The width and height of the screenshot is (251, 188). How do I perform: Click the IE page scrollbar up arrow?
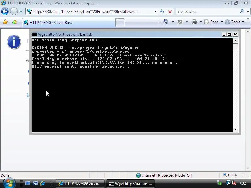(248, 32)
